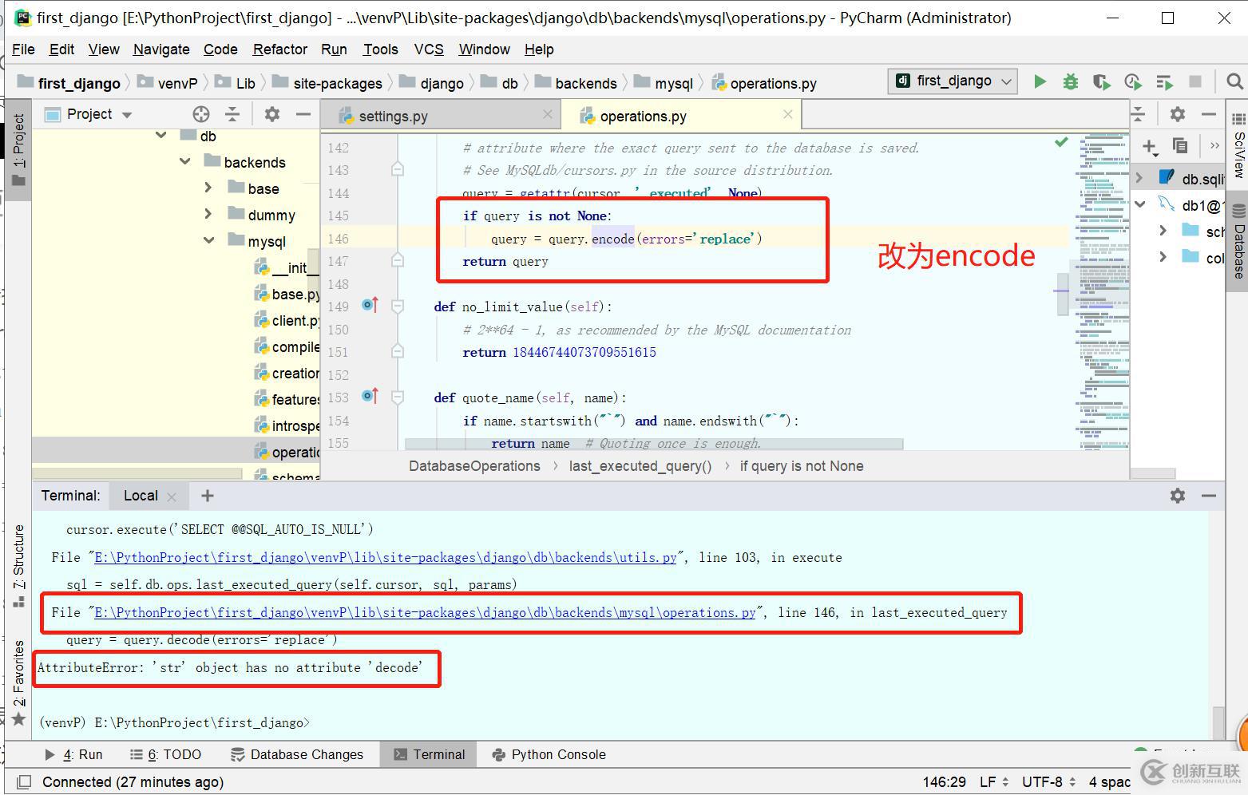Image resolution: width=1248 pixels, height=795 pixels.
Task: Click the terminal vertical scrollbar
Action: click(1217, 722)
